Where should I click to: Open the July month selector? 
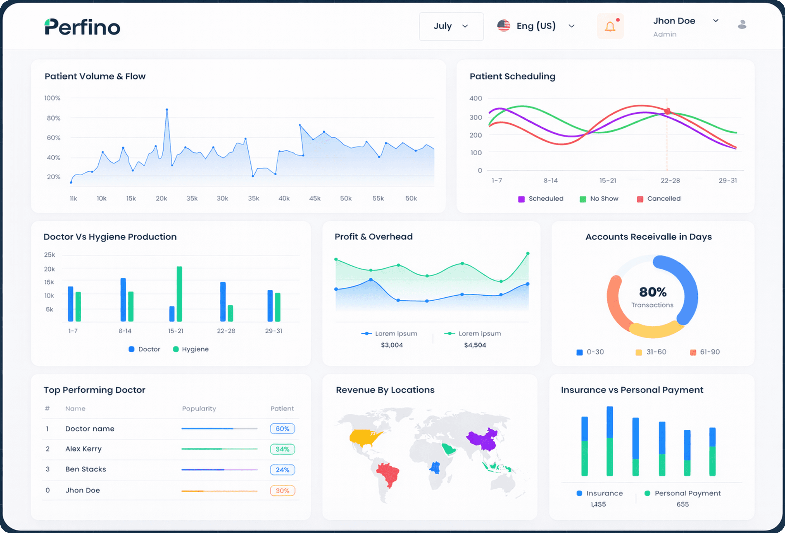click(451, 26)
